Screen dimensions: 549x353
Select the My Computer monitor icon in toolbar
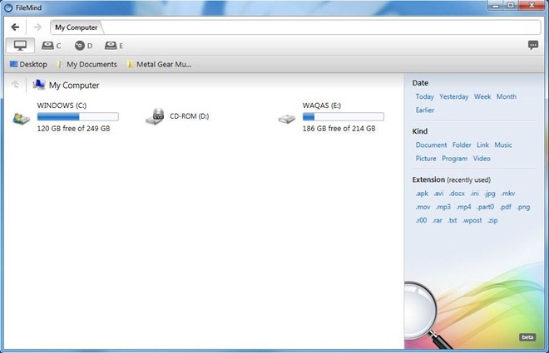20,46
